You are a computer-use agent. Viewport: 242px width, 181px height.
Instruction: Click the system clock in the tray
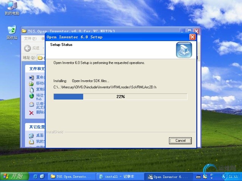pyautogui.click(x=233, y=176)
